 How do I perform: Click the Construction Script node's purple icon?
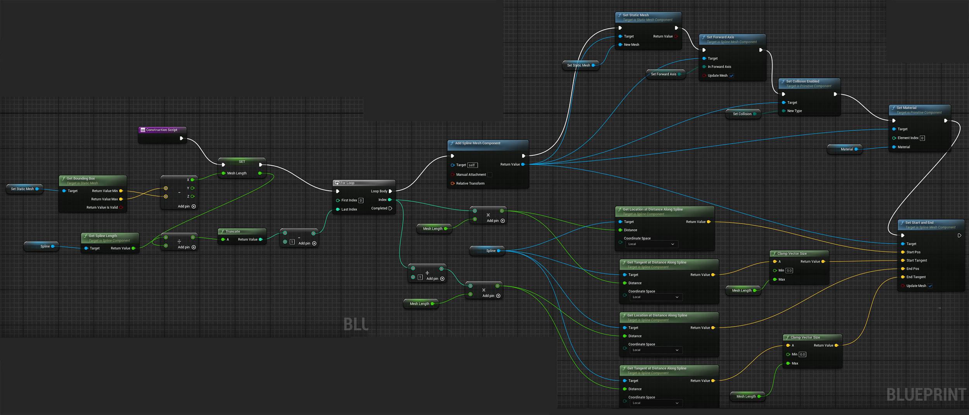point(143,130)
